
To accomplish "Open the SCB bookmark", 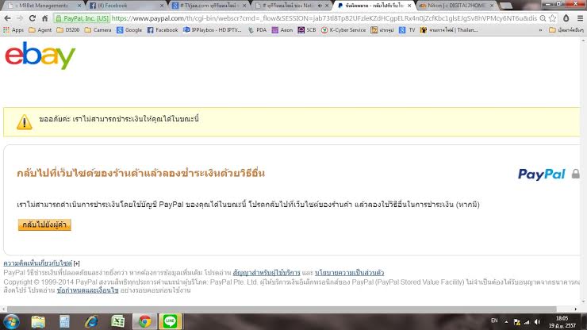I will [307, 30].
